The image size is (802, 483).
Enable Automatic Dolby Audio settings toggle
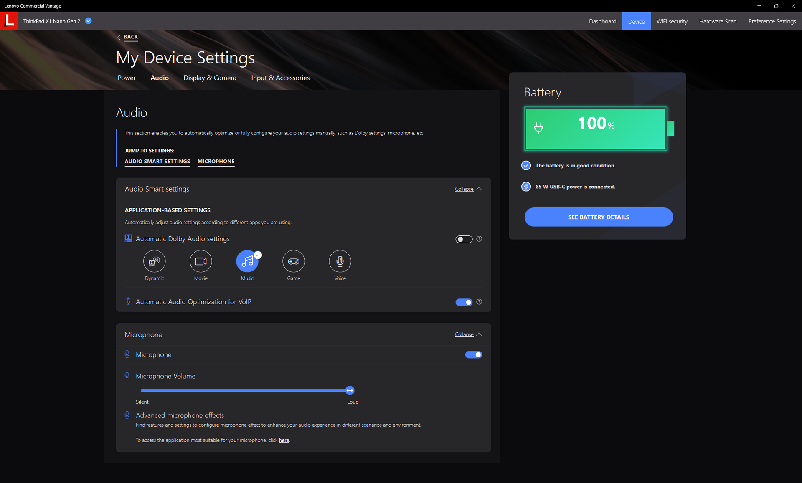pos(464,239)
